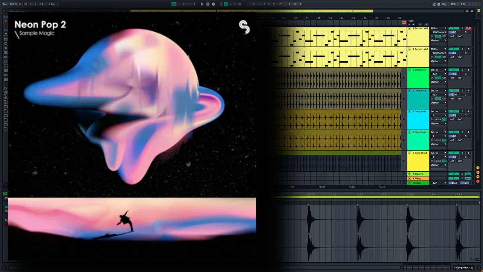Click the 125.00 tempo field
The height and width of the screenshot is (272, 483).
14,4
